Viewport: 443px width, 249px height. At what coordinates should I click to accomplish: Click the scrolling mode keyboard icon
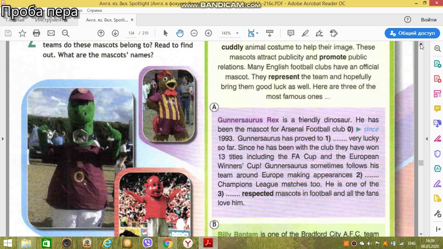(x=270, y=33)
